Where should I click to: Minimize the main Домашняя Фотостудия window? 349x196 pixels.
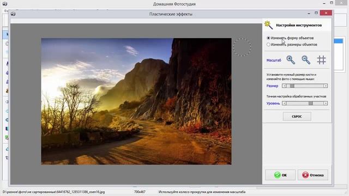pos(324,3)
